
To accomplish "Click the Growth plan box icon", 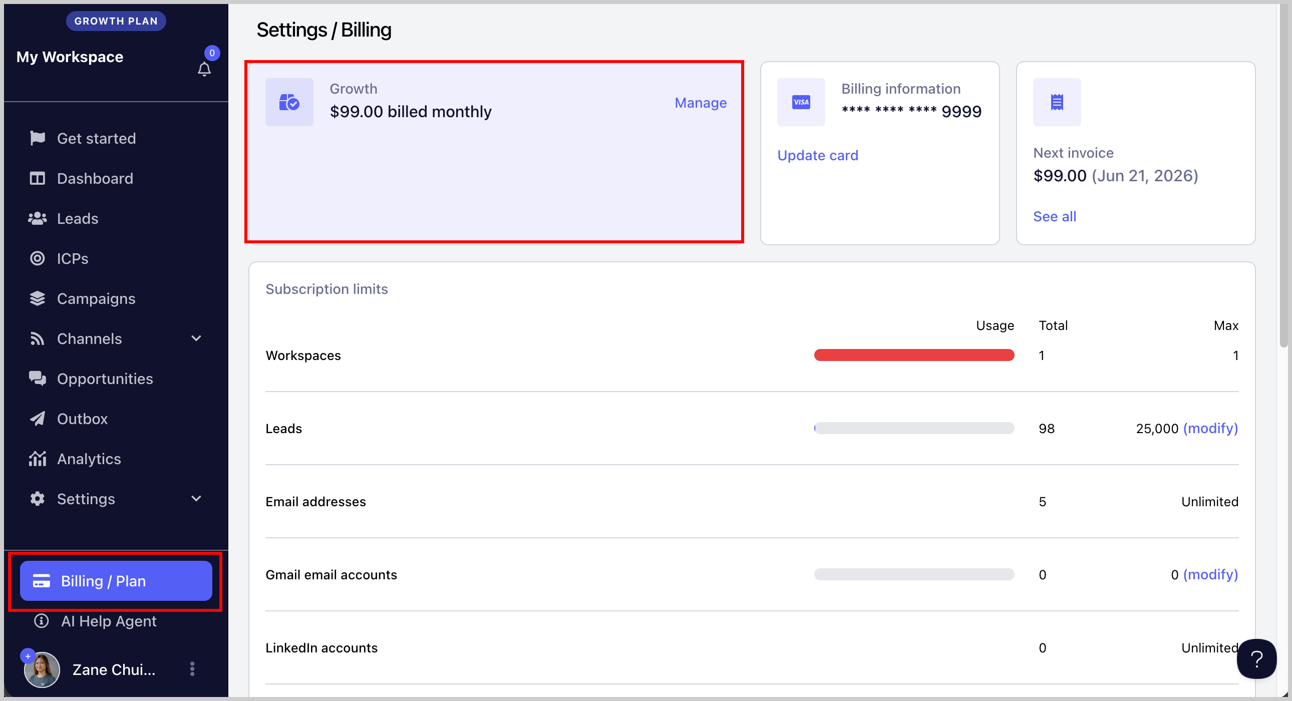I will 289,102.
